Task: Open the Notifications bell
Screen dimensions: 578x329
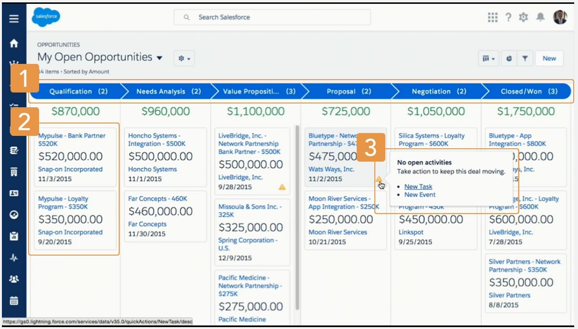Action: coord(540,17)
